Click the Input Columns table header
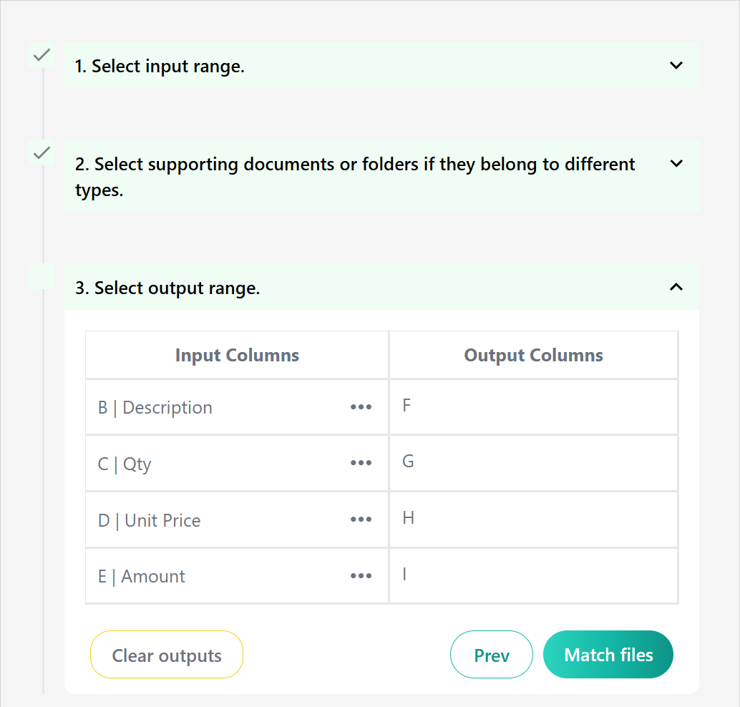Image resolution: width=740 pixels, height=707 pixels. coord(237,355)
